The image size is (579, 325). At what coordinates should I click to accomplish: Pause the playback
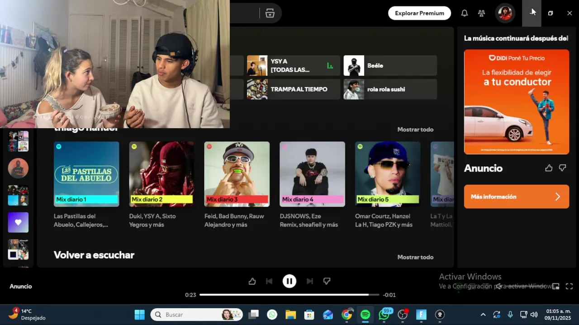[289, 281]
